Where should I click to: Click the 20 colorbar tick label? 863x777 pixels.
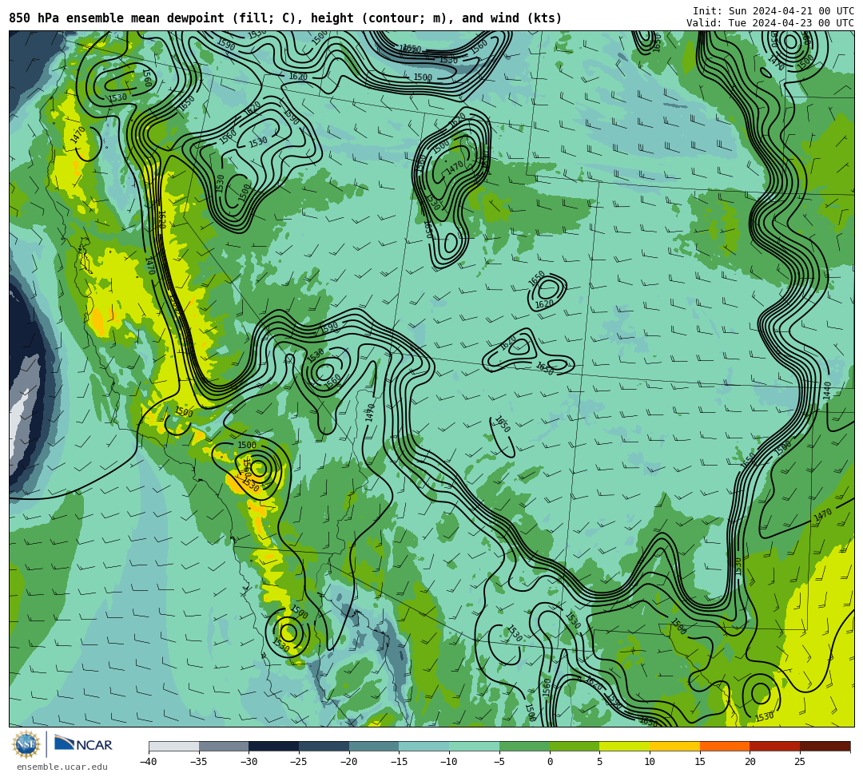click(x=750, y=762)
